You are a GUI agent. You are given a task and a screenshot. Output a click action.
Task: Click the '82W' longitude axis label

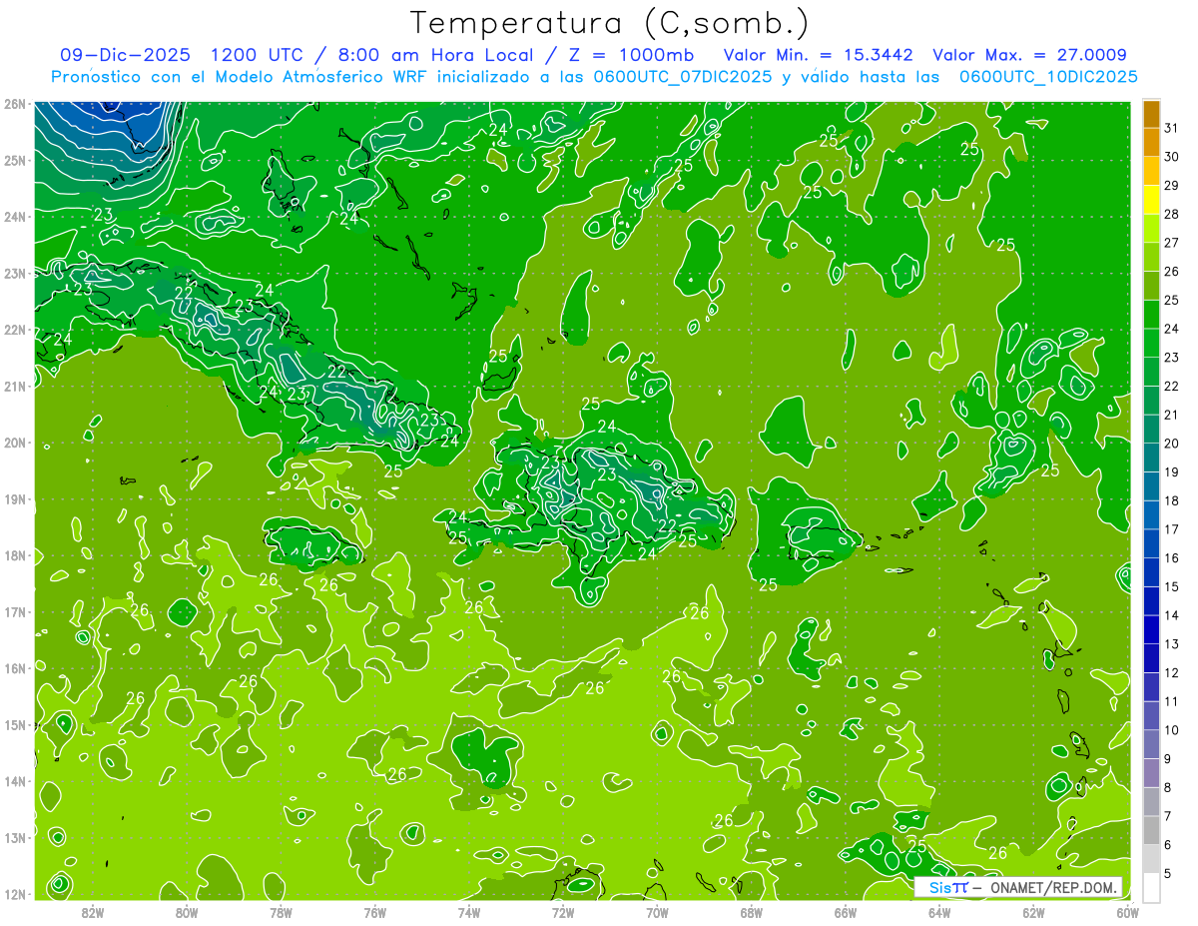(x=93, y=912)
